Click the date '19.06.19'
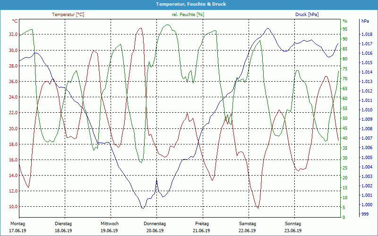 (x=109, y=231)
